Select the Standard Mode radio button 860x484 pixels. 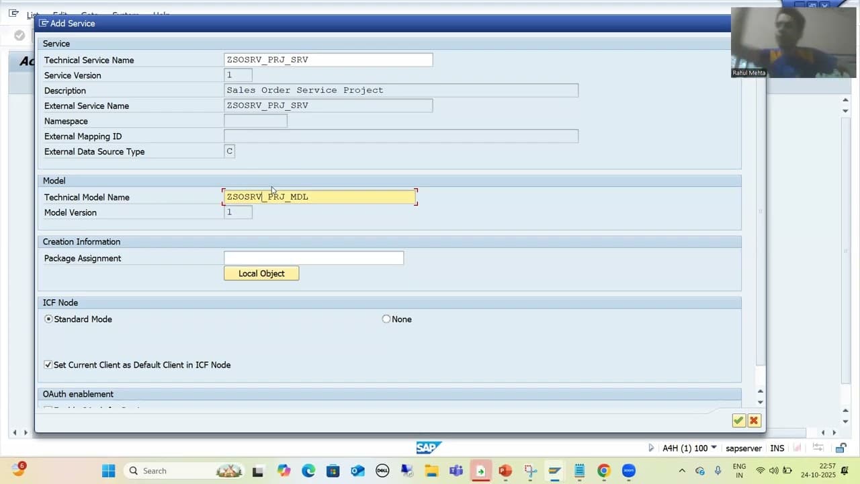pos(48,319)
